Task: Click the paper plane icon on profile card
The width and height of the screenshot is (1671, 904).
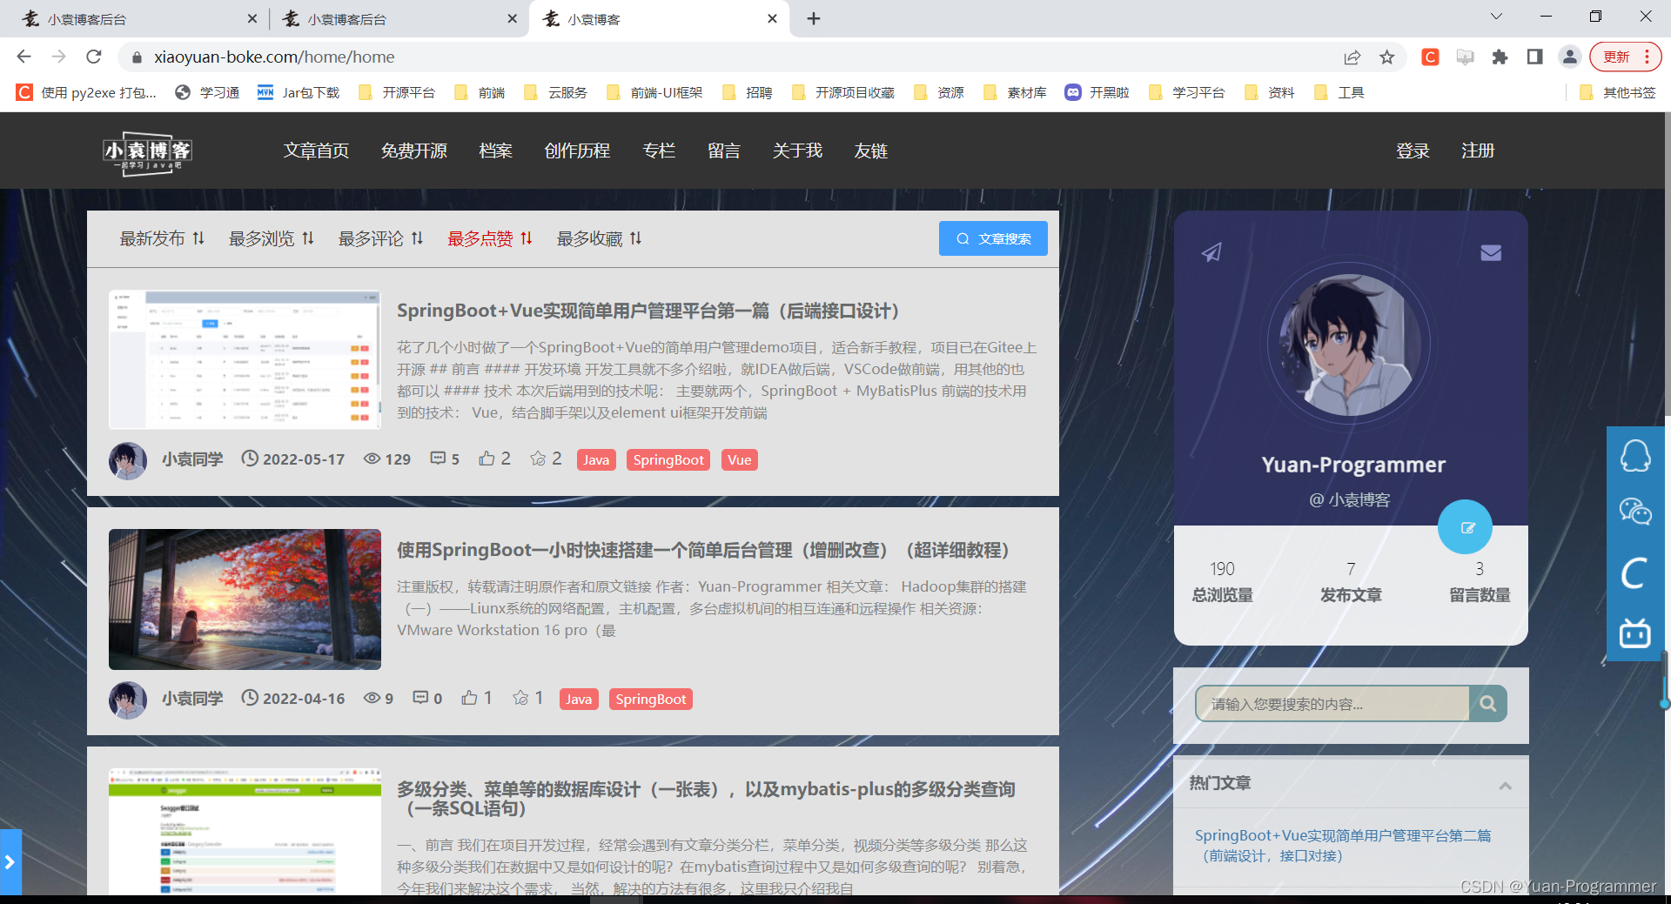Action: 1211,252
